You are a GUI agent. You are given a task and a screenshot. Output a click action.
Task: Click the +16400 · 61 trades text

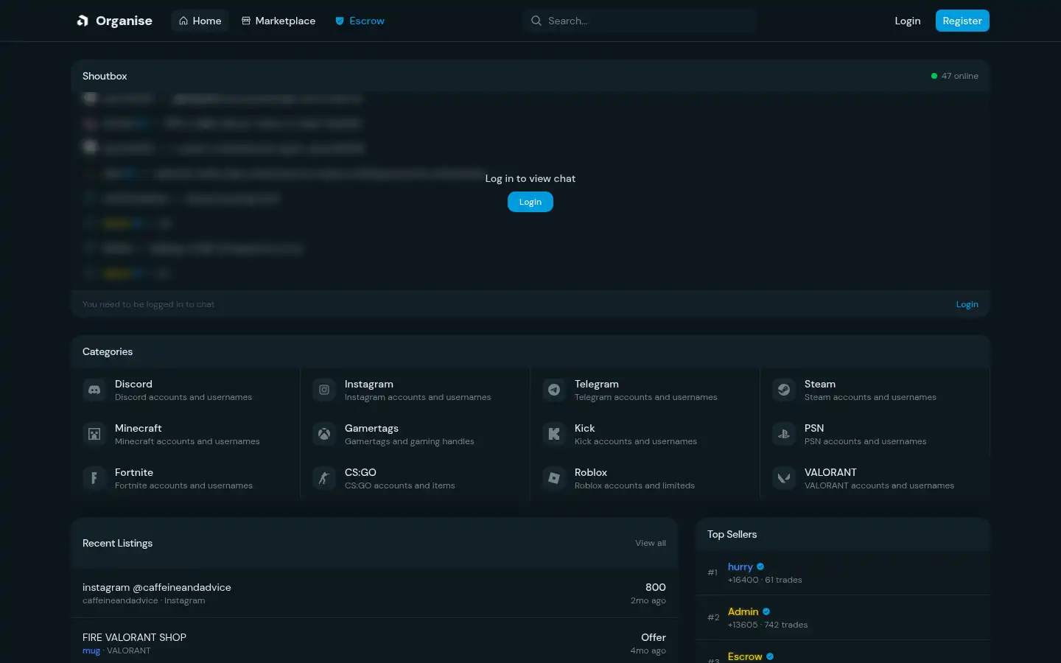(765, 580)
